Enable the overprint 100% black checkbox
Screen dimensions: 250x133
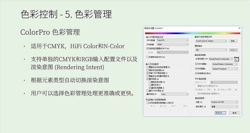pyautogui.click(x=148, y=90)
